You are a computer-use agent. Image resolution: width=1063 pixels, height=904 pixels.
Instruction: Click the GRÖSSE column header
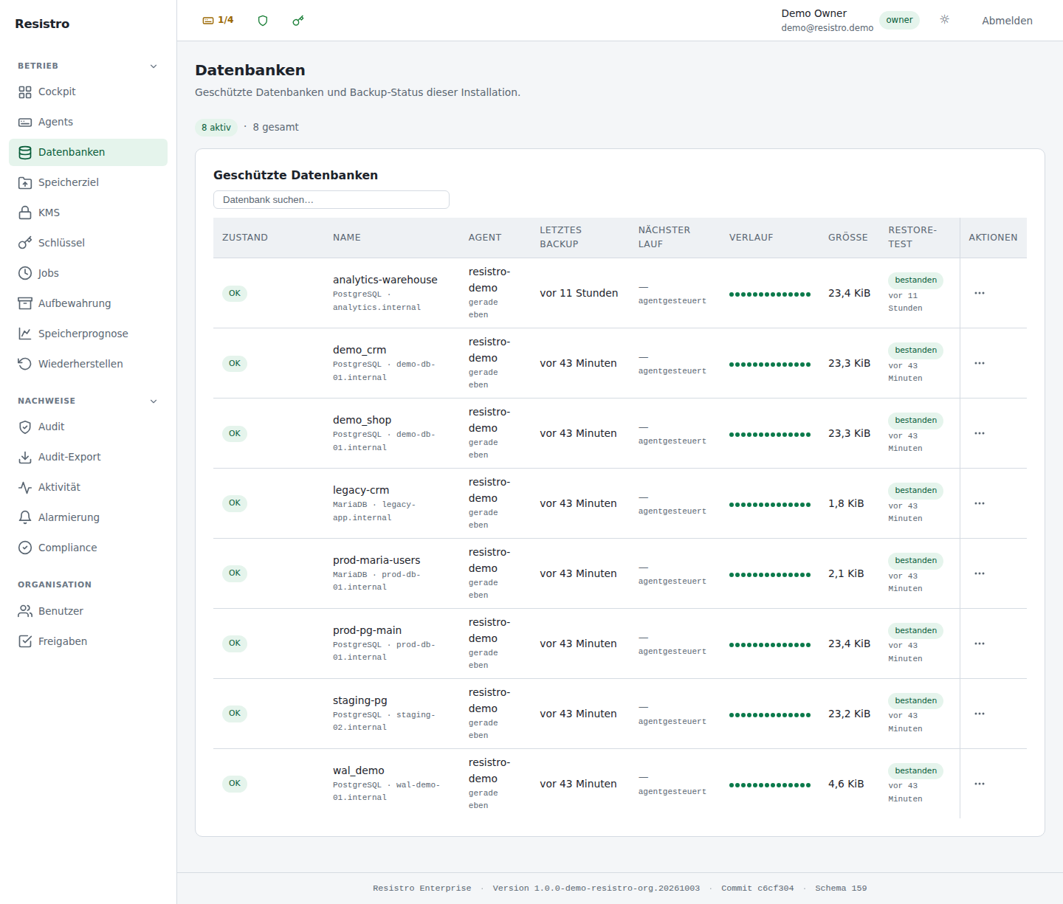pos(848,238)
